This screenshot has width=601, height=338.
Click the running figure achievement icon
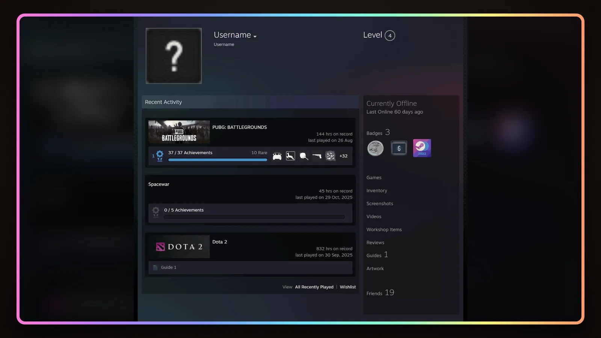(x=290, y=156)
